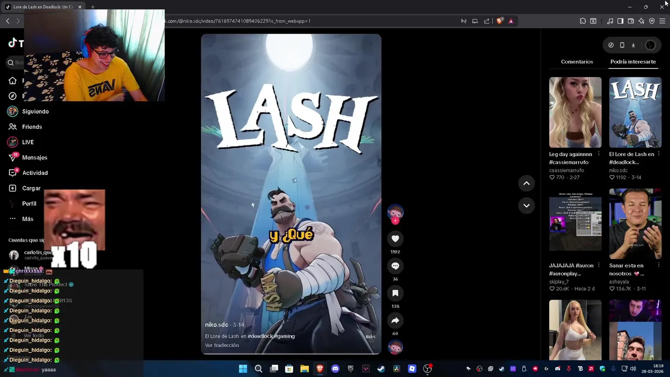
Task: Go back with browser back arrow
Action: click(7, 21)
